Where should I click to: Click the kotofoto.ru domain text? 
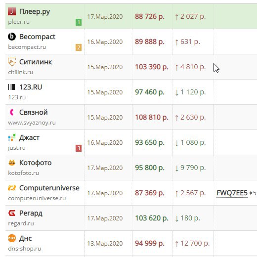[24, 173]
